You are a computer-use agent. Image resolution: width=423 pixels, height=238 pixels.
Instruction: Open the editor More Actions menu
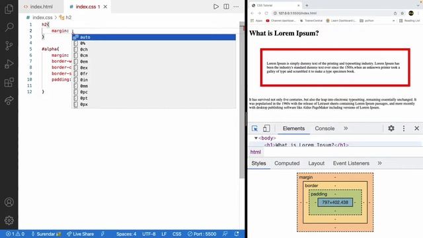(x=236, y=7)
